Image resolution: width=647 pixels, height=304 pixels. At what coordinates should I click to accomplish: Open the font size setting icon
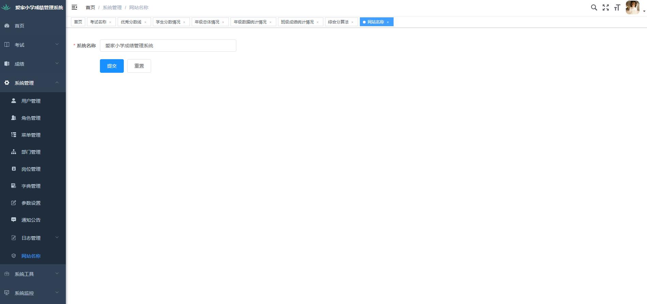tap(617, 7)
